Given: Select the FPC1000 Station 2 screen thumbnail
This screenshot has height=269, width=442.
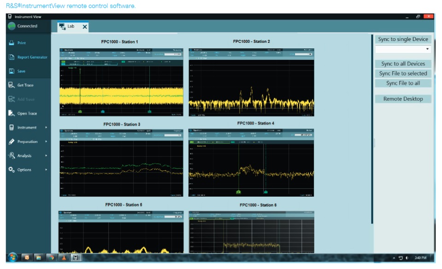Looking at the screenshot, I should point(251,82).
